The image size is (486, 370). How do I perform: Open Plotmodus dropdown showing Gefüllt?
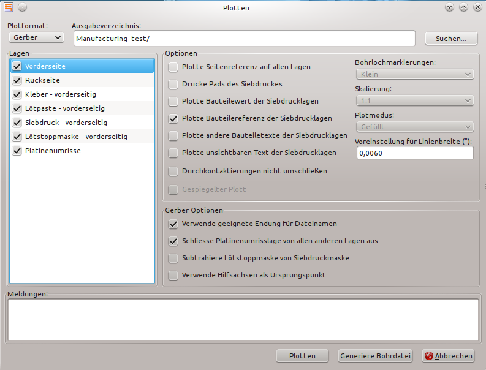(415, 127)
